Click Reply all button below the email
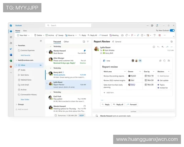 pos(118,104)
